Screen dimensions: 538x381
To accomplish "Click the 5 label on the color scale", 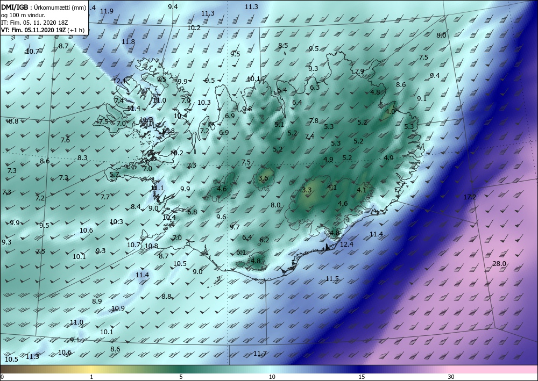I will [x=181, y=377].
